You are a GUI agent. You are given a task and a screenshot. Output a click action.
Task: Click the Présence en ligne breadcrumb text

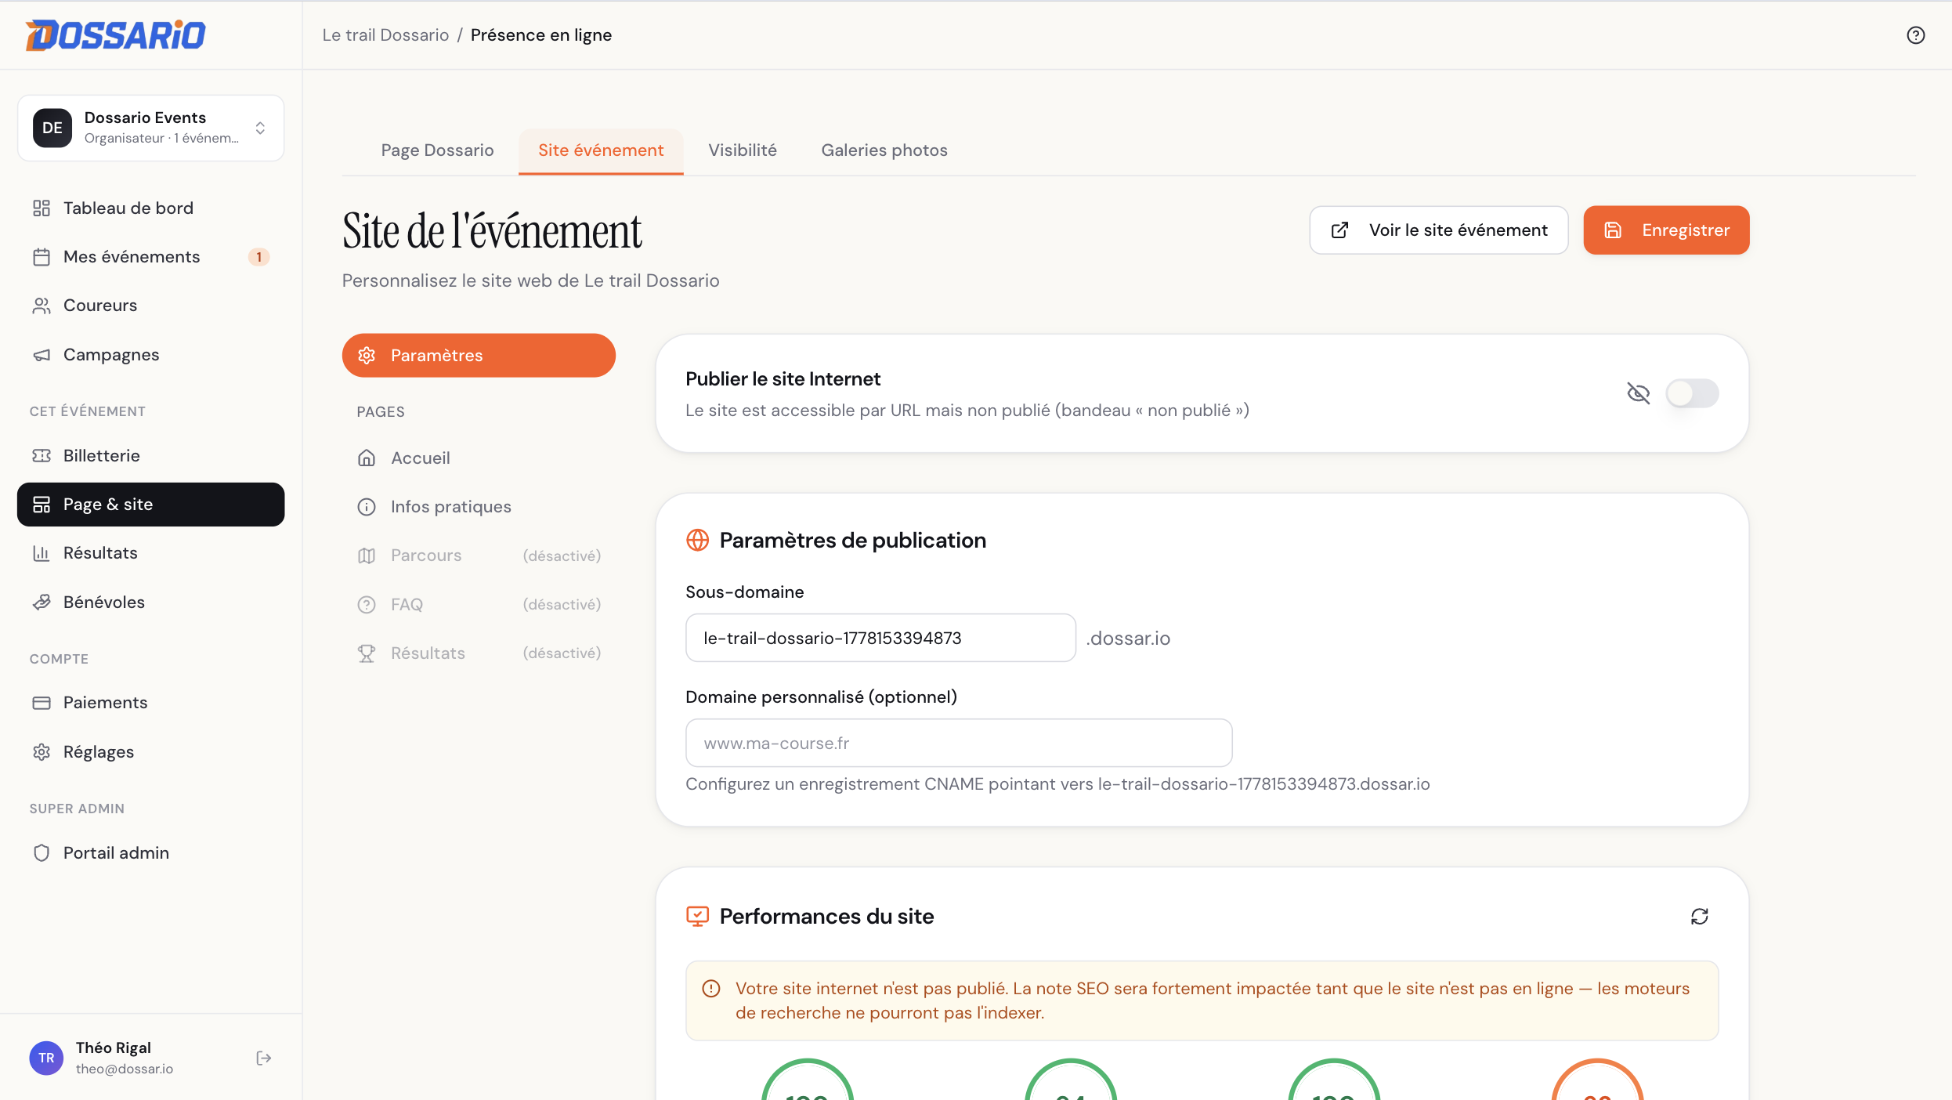pyautogui.click(x=541, y=35)
